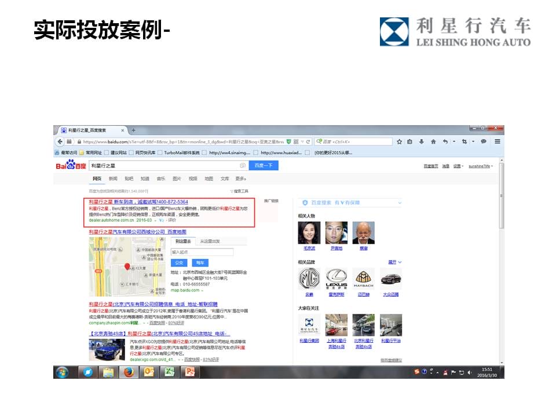This screenshot has height=417, width=556.
Task: Switch to the 新闻 search tab
Action: [x=113, y=179]
